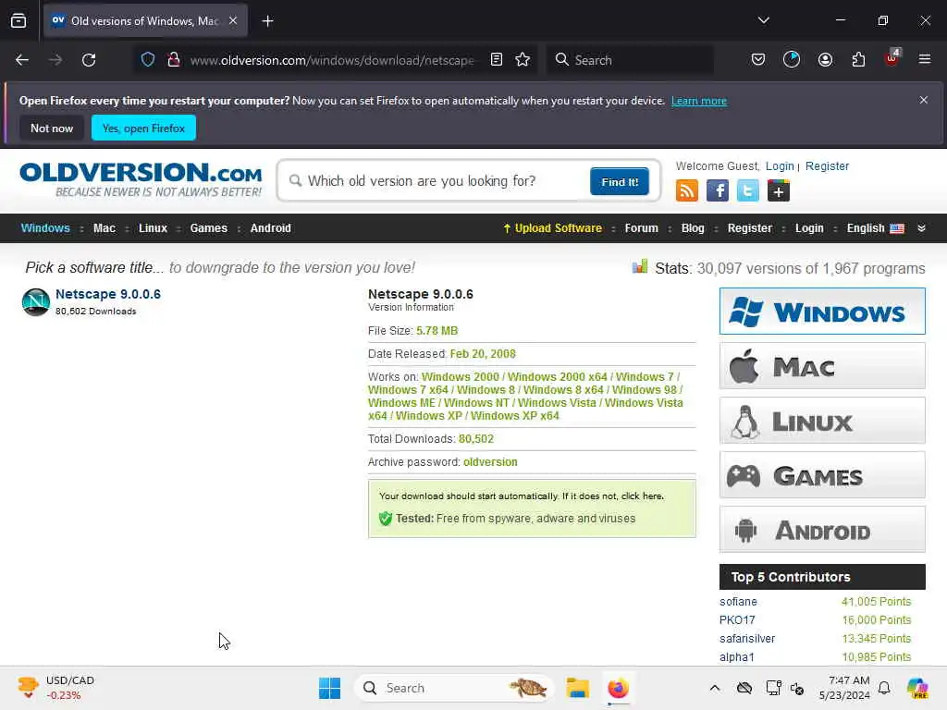
Task: Open contributor sofiane profile
Action: tap(738, 601)
